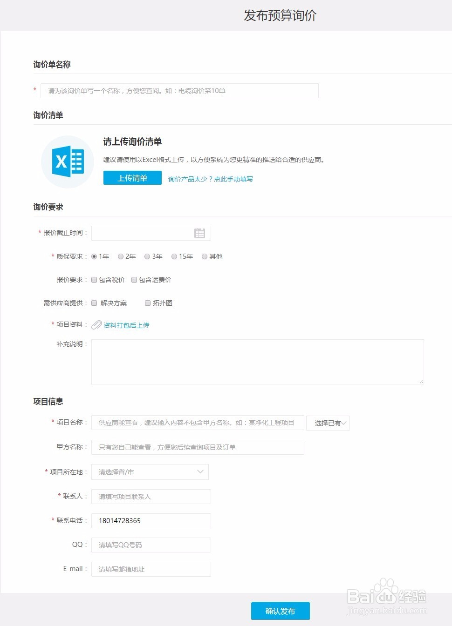The image size is (452, 626).
Task: Click the 项目信息 section heading
Action: coord(48,401)
